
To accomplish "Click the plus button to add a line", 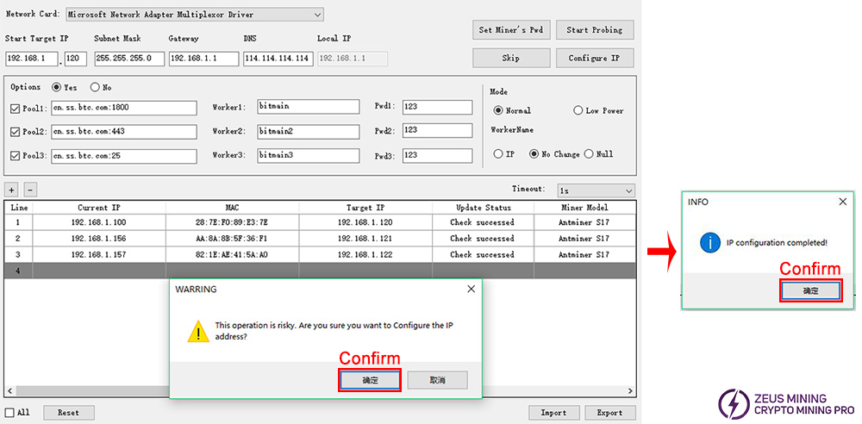I will pos(11,190).
